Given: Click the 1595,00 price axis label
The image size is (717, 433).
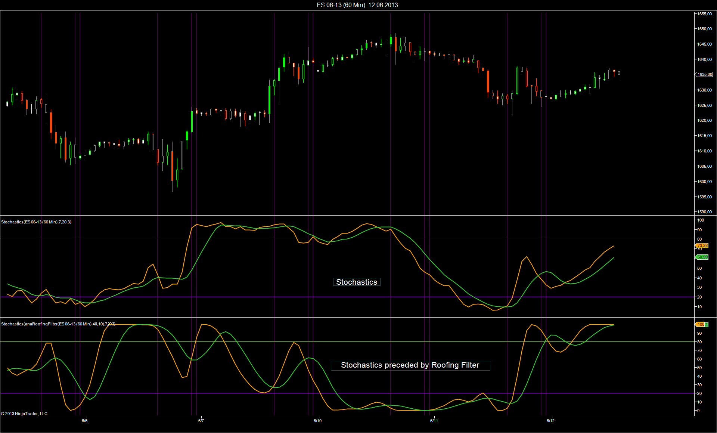Looking at the screenshot, I should [704, 197].
